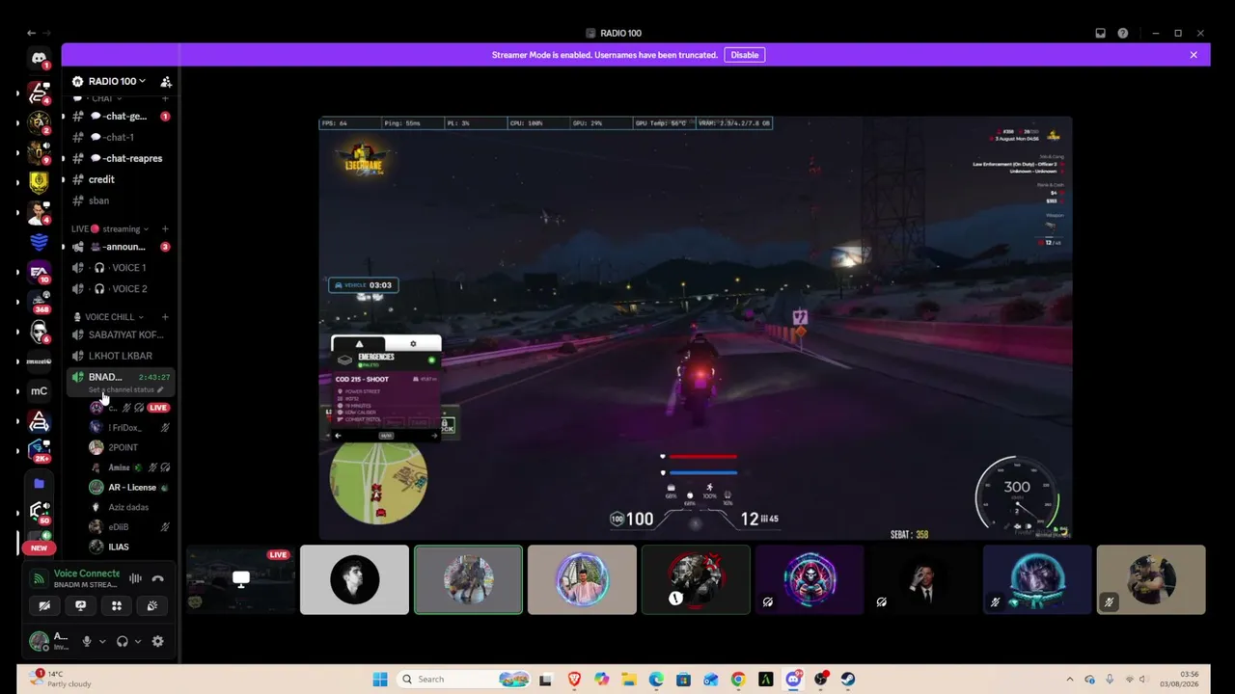Image resolution: width=1235 pixels, height=694 pixels.
Task: Join the VOICE 2 channel
Action: pyautogui.click(x=121, y=289)
